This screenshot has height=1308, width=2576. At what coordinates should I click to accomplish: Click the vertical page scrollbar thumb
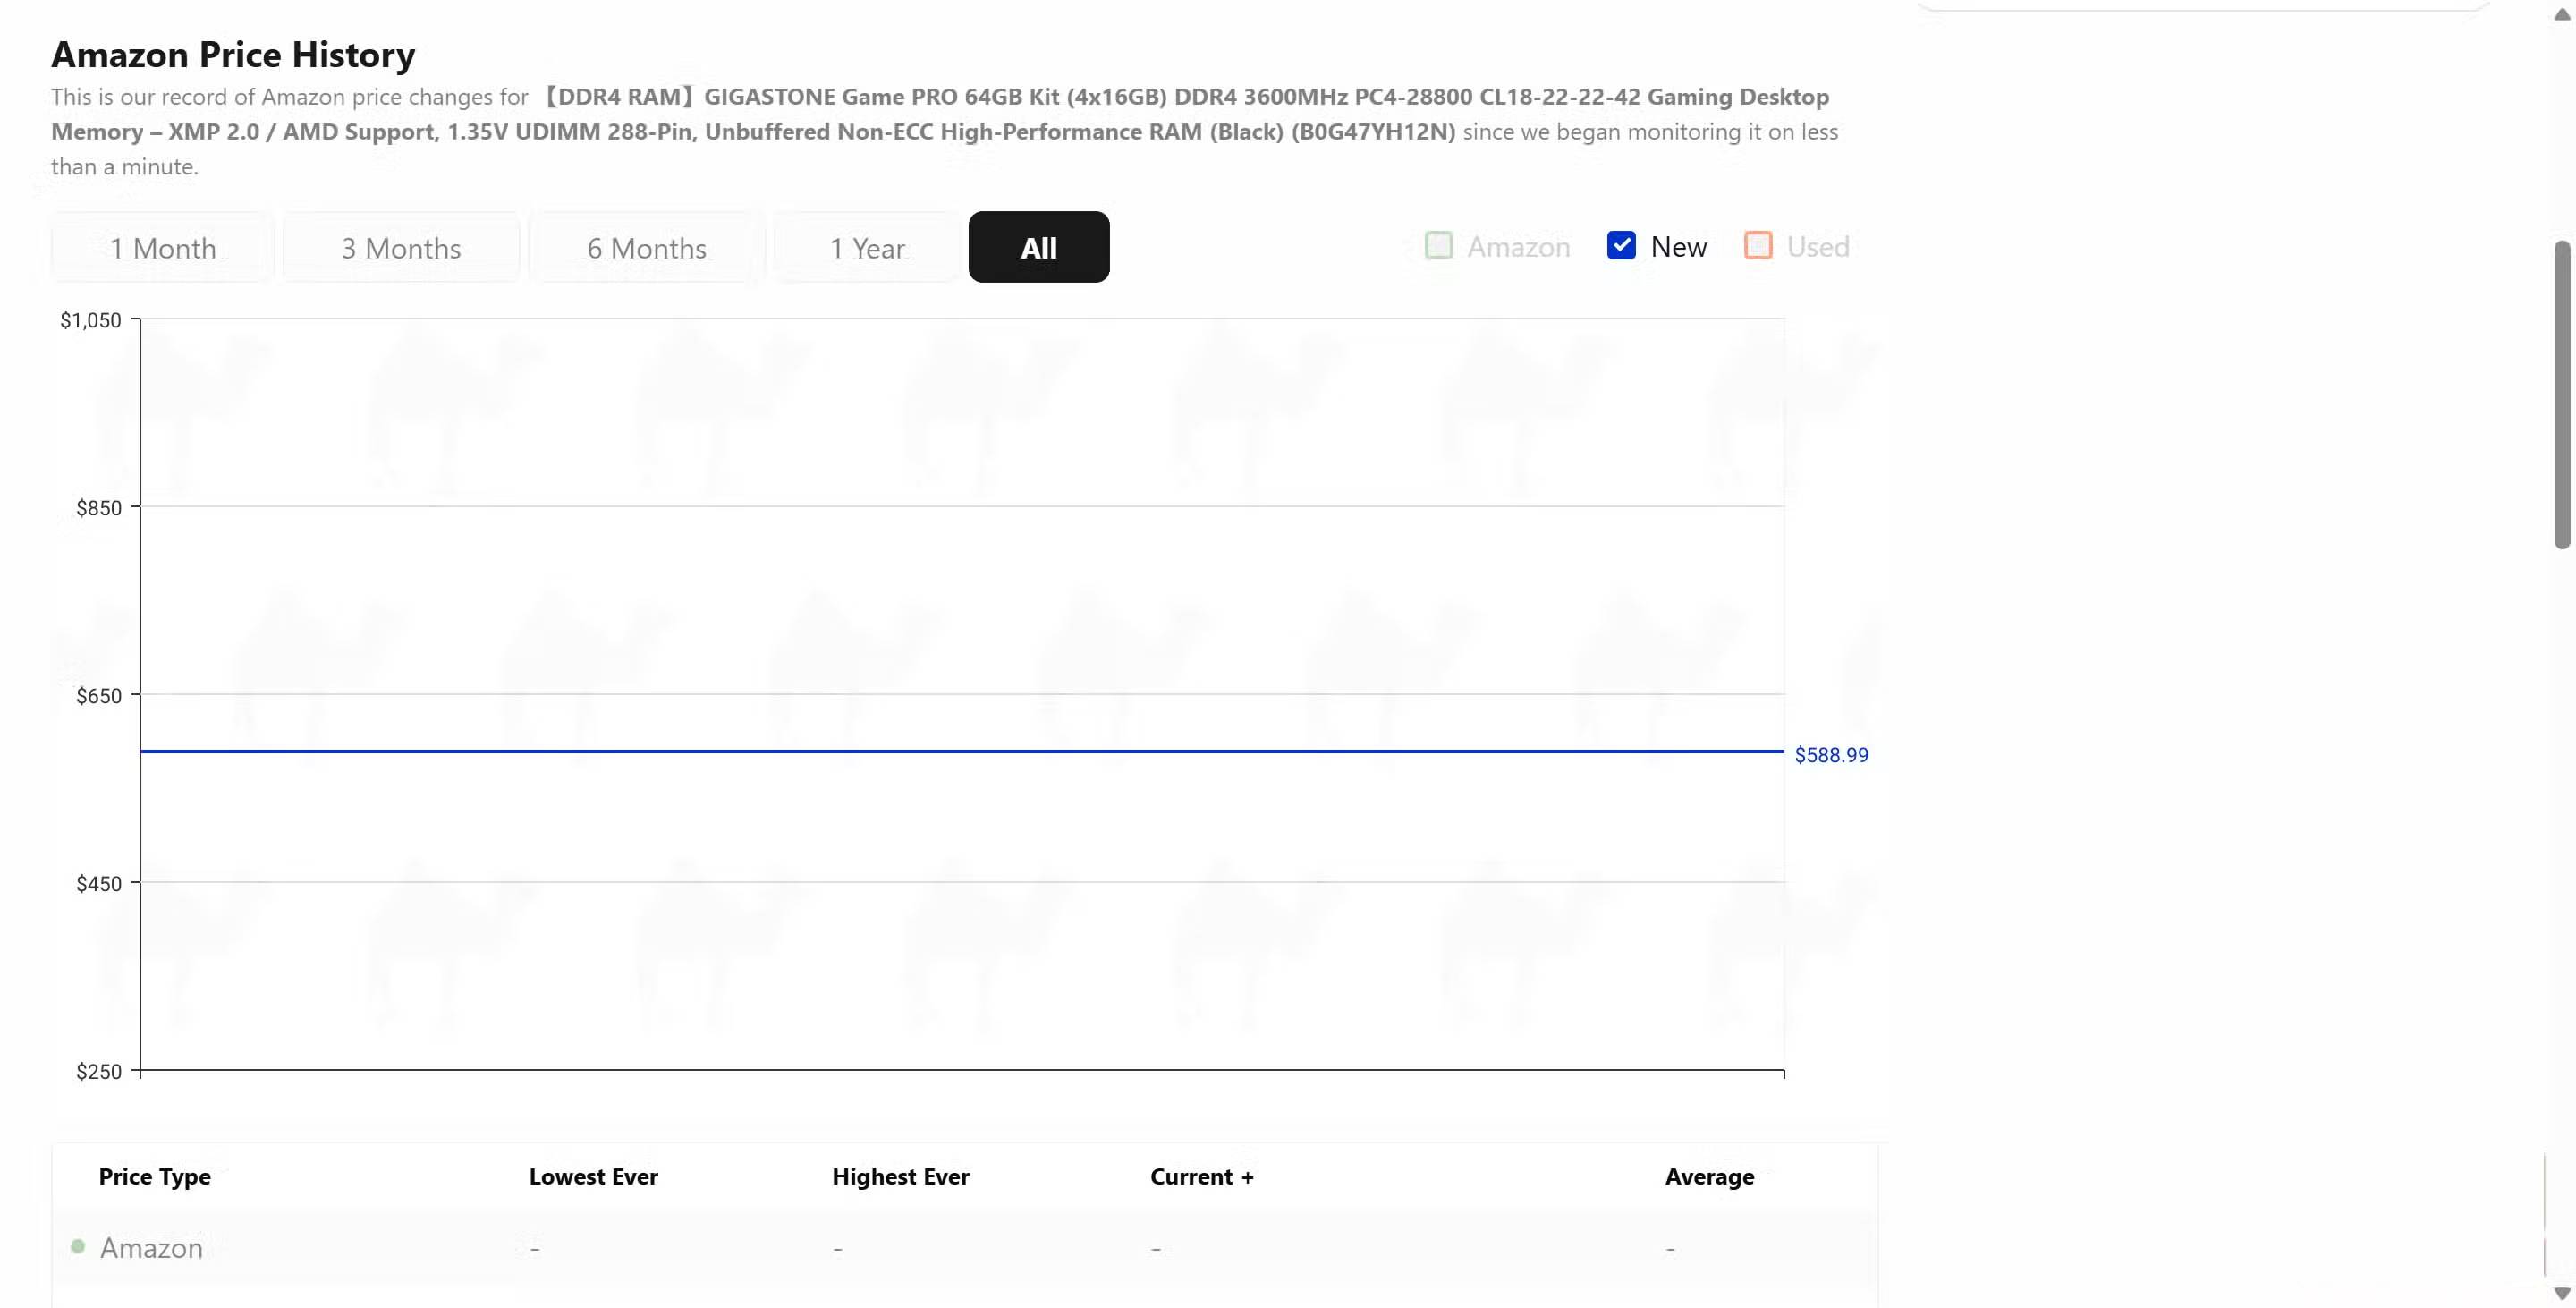tap(2561, 395)
